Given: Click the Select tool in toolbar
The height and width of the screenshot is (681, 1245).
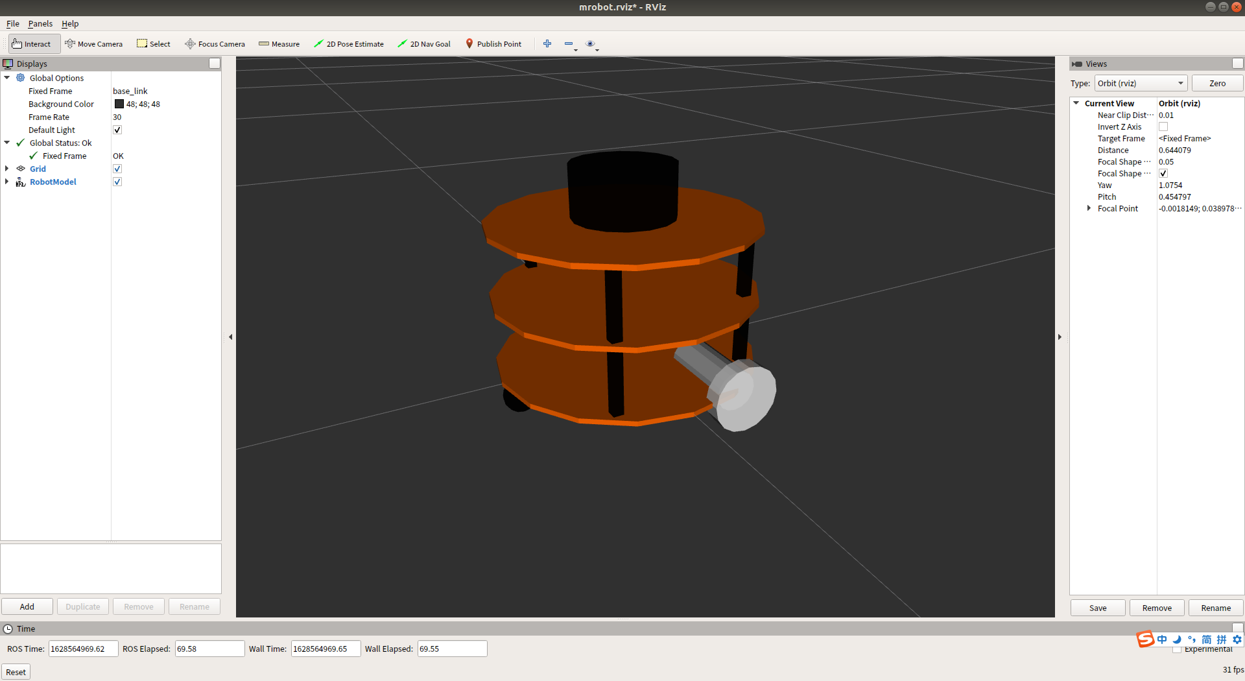Looking at the screenshot, I should pyautogui.click(x=154, y=44).
